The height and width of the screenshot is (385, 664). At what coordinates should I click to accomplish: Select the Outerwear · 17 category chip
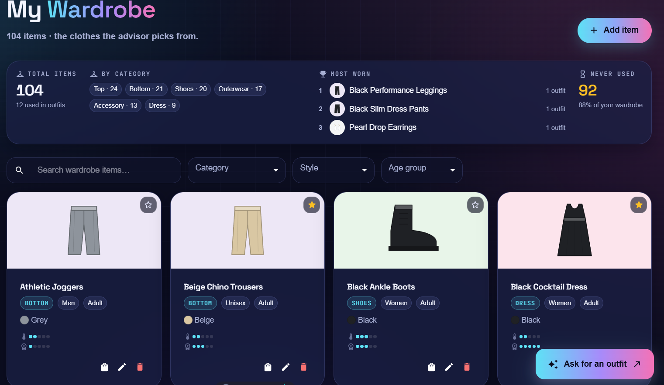tap(240, 89)
